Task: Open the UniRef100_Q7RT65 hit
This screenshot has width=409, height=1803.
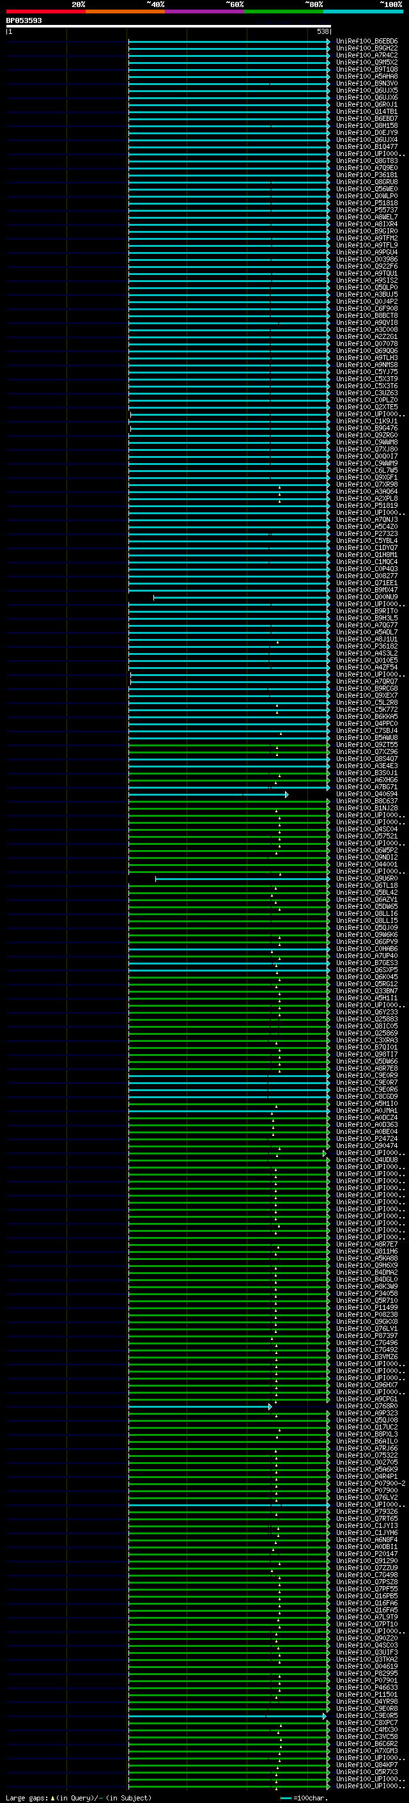Action: (x=367, y=1519)
